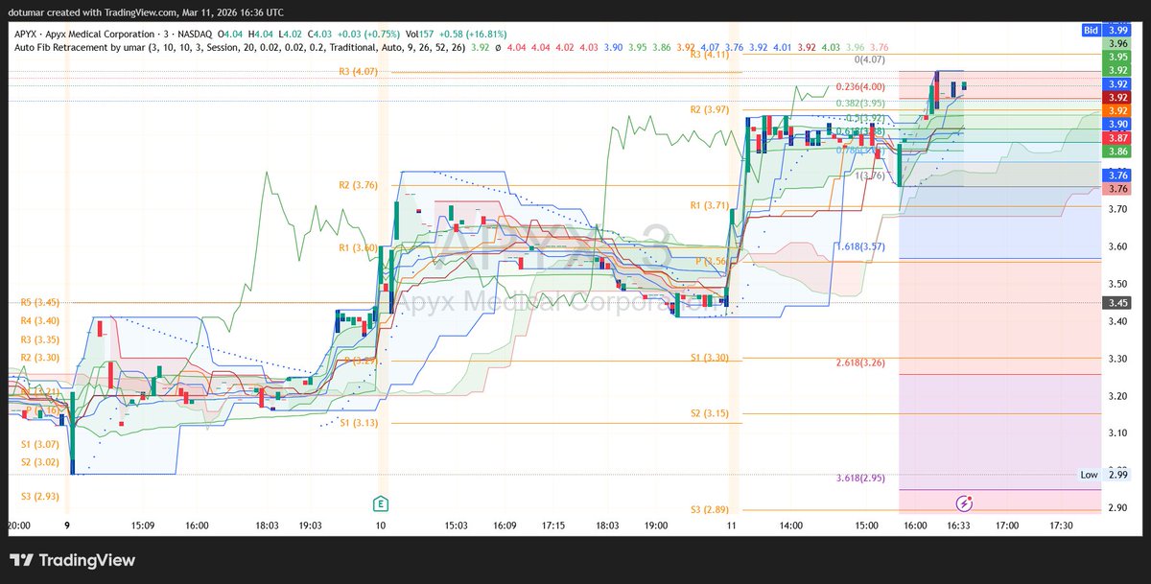Click the S3 (2.93) pivot label
Screen dimensions: 1151x584
click(39, 496)
